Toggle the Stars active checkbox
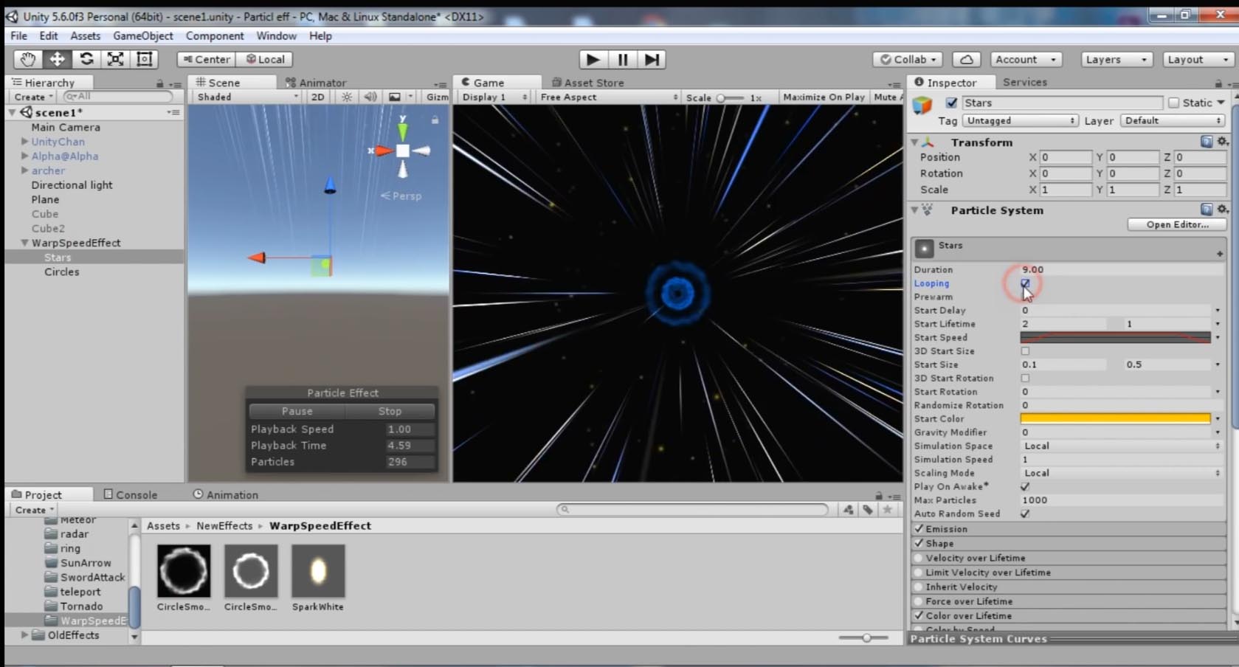Screen dimensions: 1239x667 [x=951, y=103]
